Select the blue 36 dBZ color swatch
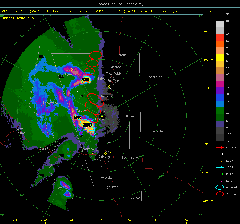 point(220,97)
